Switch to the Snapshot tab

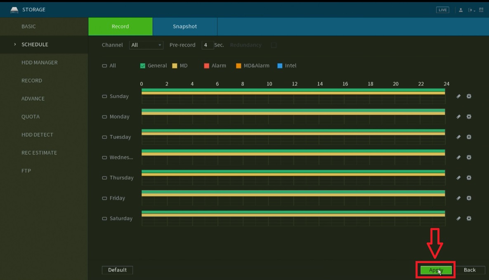(x=184, y=26)
